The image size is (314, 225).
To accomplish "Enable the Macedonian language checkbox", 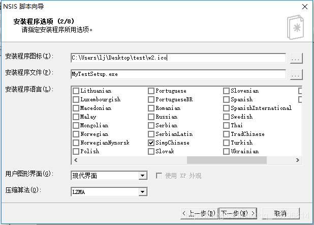I will pos(76,108).
